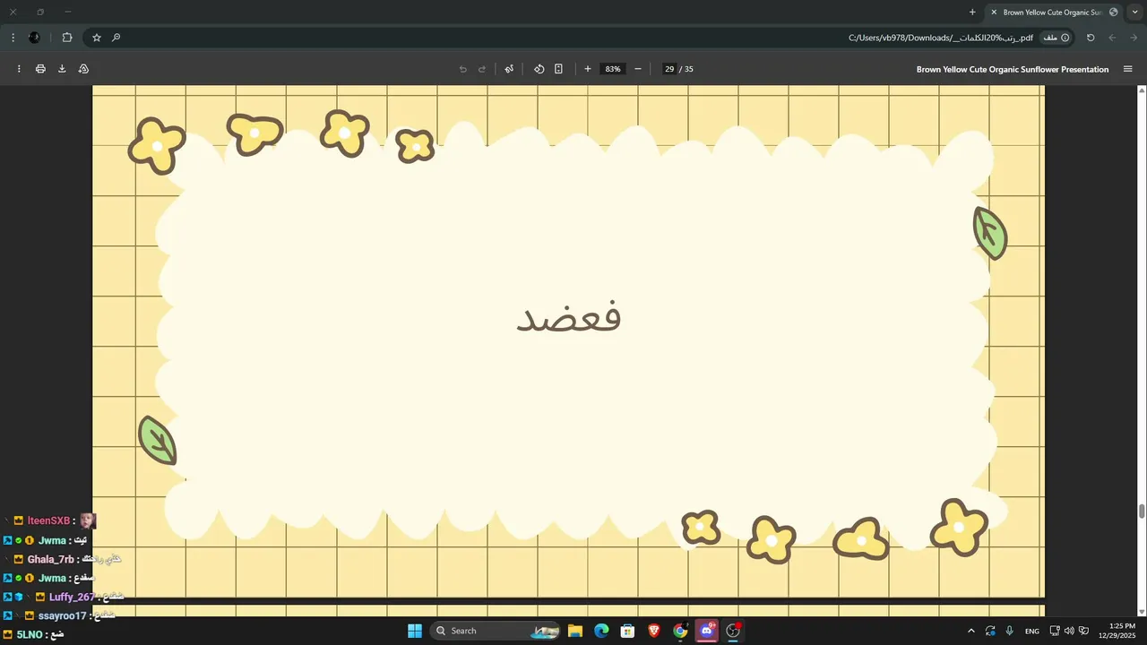Open the Windows Start menu
This screenshot has height=645, width=1147.
(415, 631)
